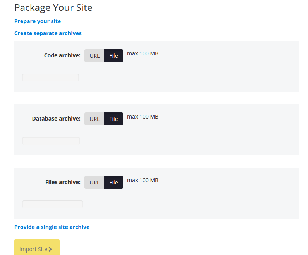The image size is (308, 255).
Task: Click the Files archive file upload field
Action: pos(52,204)
